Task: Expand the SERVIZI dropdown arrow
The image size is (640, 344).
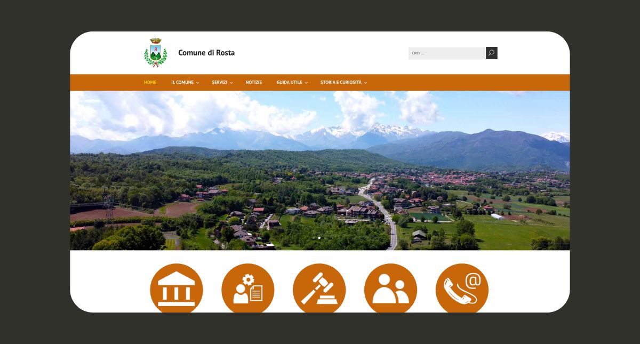Action: [x=231, y=83]
